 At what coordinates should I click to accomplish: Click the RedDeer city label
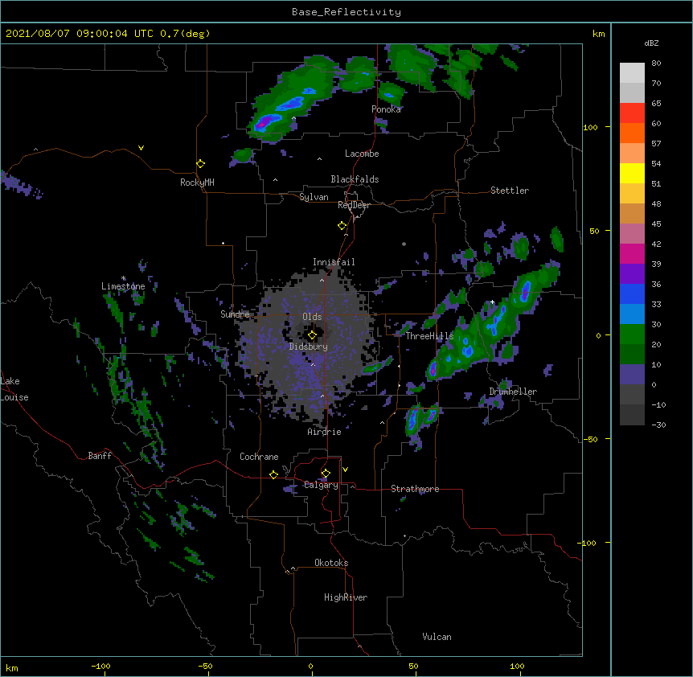point(354,205)
